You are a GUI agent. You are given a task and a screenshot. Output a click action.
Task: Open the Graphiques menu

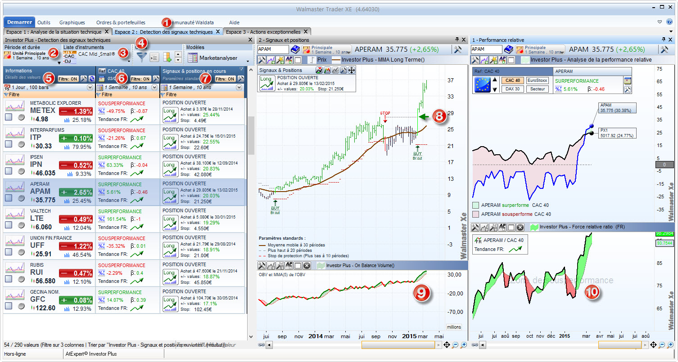[x=72, y=22]
